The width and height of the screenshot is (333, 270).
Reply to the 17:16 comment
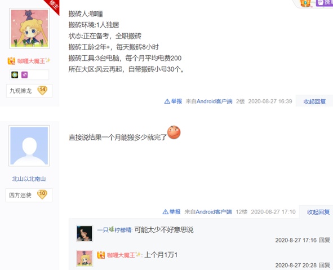[325, 240]
